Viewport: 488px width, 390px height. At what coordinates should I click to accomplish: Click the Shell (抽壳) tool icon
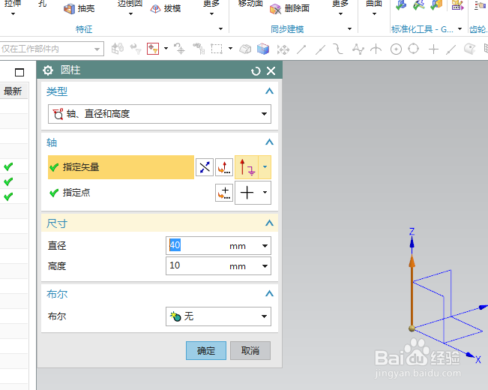pos(69,9)
